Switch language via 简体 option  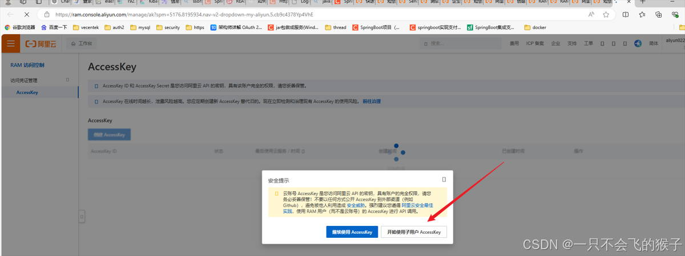(x=653, y=43)
